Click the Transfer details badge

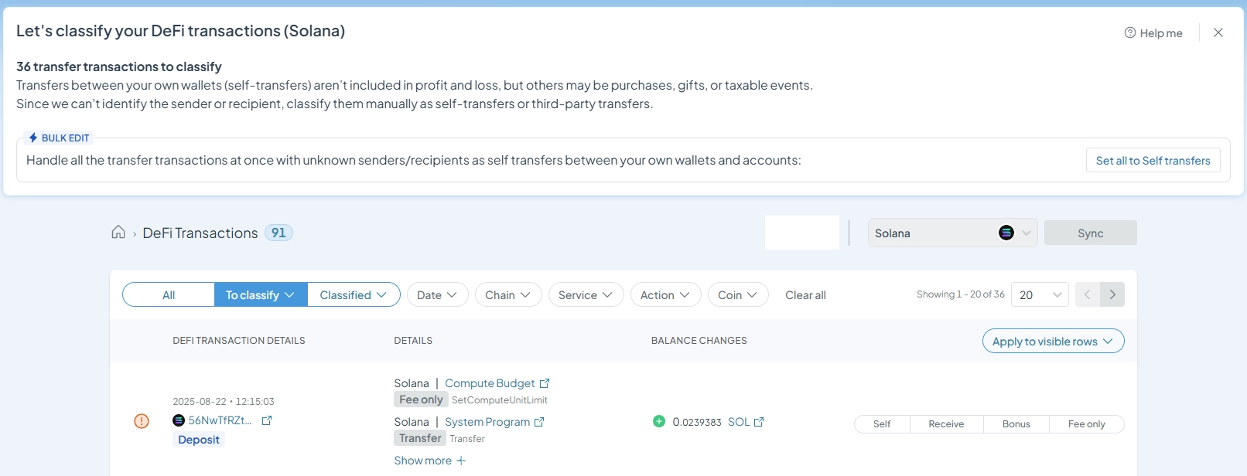click(420, 438)
